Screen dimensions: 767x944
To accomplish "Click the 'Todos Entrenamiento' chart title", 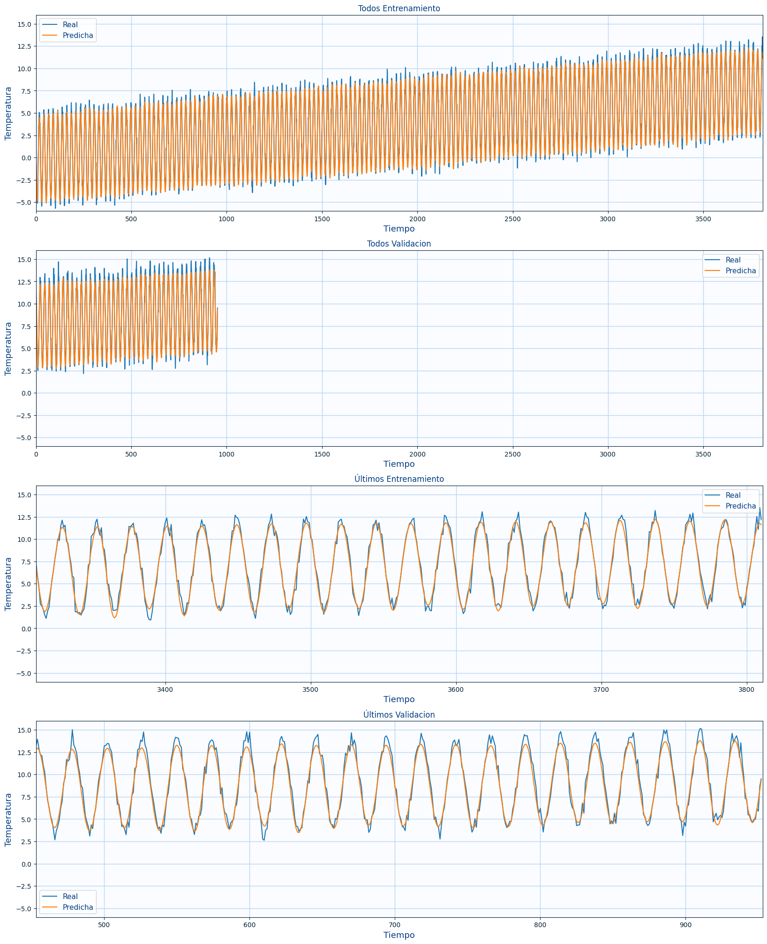I will [399, 8].
